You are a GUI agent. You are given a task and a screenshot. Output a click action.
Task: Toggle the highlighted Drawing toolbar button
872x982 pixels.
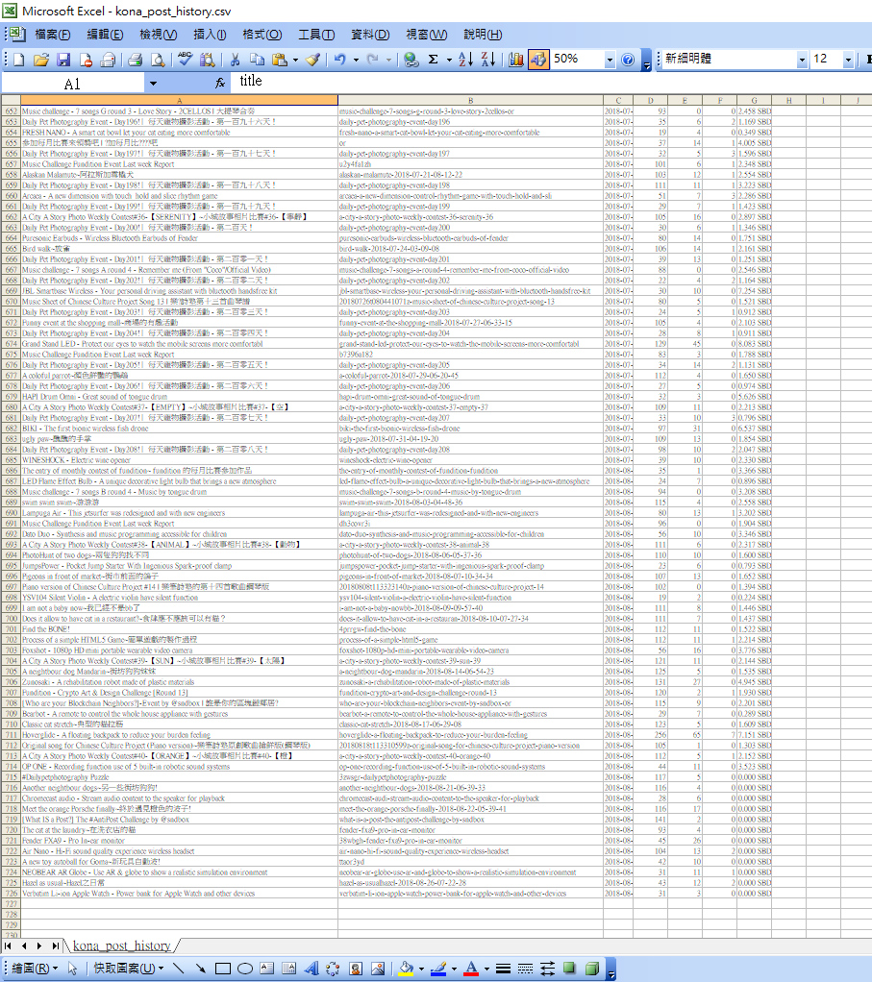[538, 60]
